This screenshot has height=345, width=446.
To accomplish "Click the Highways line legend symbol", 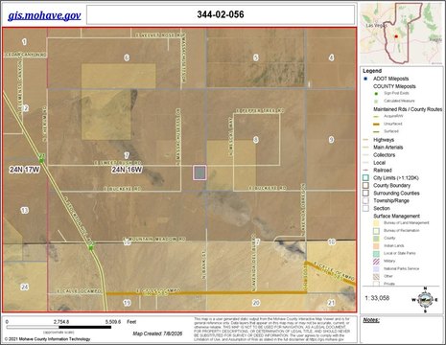I will [x=365, y=140].
